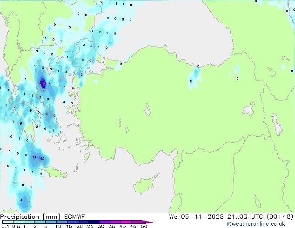
Task: Click the 45–50 mm legend color box
Action: [137, 222]
